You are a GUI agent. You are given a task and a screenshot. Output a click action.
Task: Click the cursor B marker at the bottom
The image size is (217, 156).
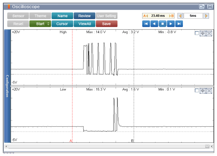(x=132, y=141)
